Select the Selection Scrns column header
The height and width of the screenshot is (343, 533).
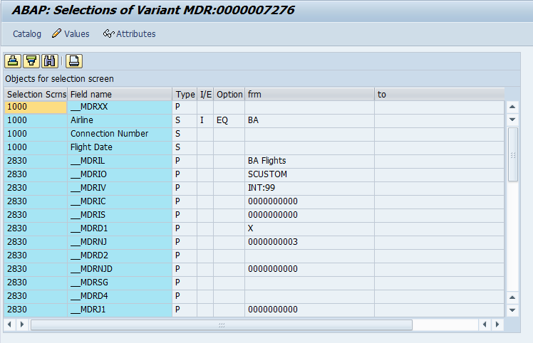36,95
